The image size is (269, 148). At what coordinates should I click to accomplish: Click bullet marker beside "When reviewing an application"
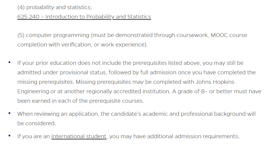[x=9, y=113]
